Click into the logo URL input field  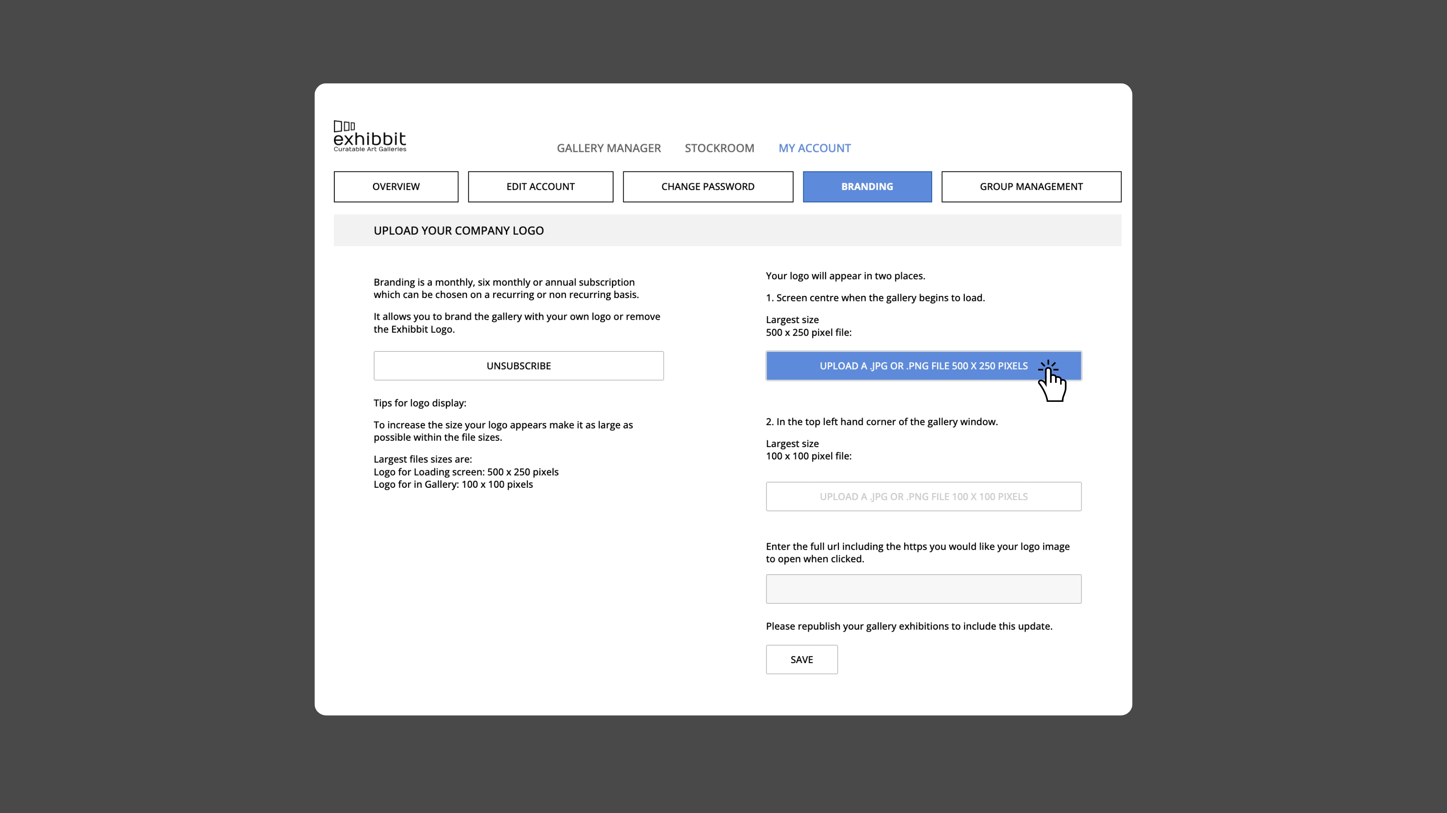pos(923,589)
